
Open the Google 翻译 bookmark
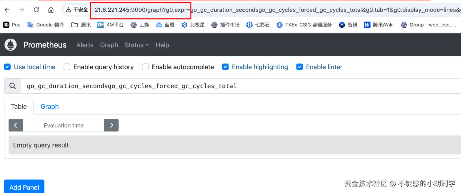tap(46, 25)
